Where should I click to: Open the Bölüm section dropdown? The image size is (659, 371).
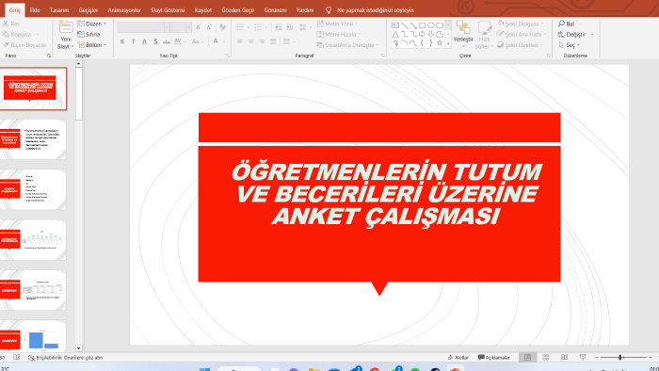91,45
